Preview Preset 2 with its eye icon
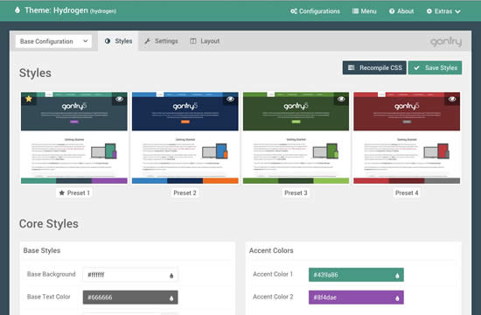 tap(230, 99)
